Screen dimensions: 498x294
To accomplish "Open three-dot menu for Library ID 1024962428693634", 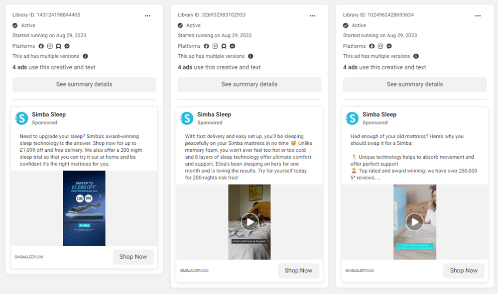I will pyautogui.click(x=478, y=15).
